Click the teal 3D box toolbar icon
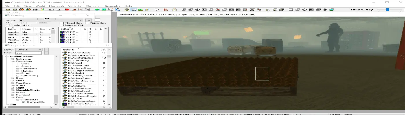This screenshot has height=115, width=405. coord(332,9)
